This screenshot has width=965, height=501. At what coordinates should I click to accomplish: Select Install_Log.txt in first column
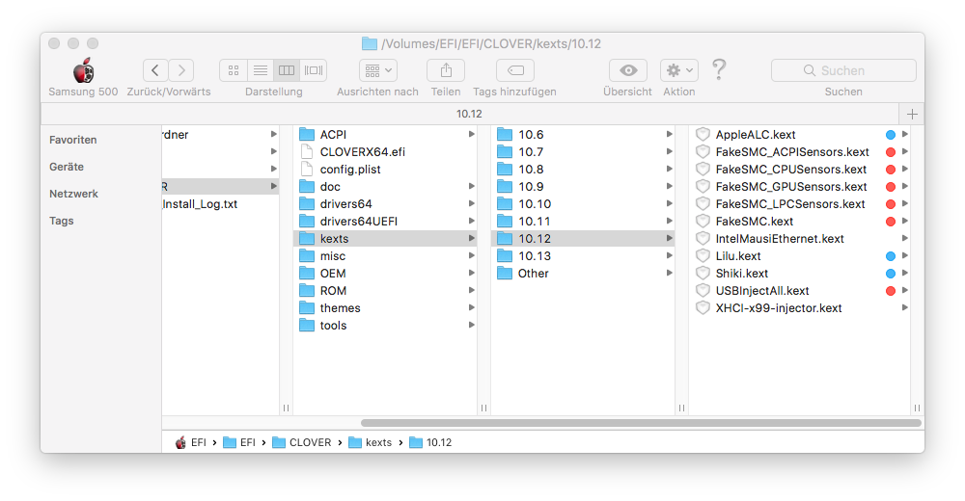click(220, 203)
